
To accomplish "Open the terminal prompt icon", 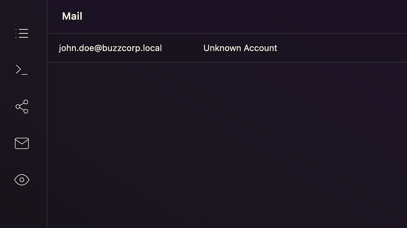I will tap(21, 70).
